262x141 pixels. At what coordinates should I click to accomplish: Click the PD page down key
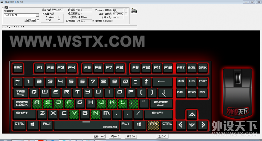(x=203, y=93)
